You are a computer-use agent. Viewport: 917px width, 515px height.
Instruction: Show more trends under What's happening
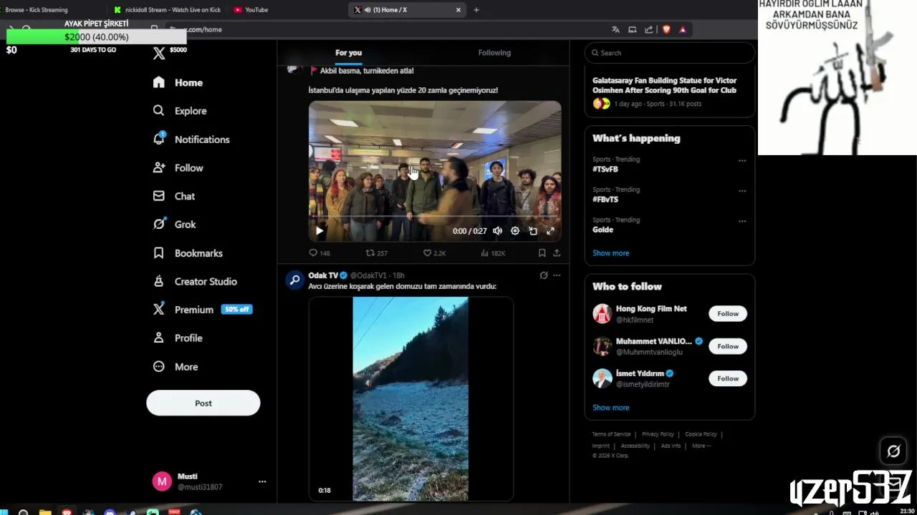tap(610, 253)
